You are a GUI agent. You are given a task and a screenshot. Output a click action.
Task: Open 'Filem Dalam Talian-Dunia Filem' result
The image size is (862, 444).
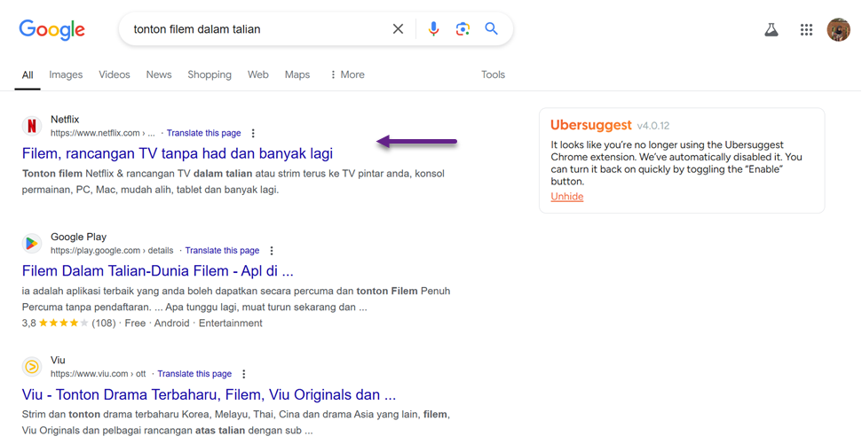[x=158, y=271]
